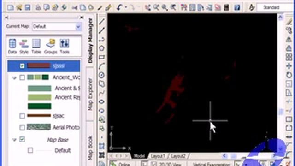295x166 pixels.
Task: Open the undo history dropdown arrow
Action: (126, 7)
